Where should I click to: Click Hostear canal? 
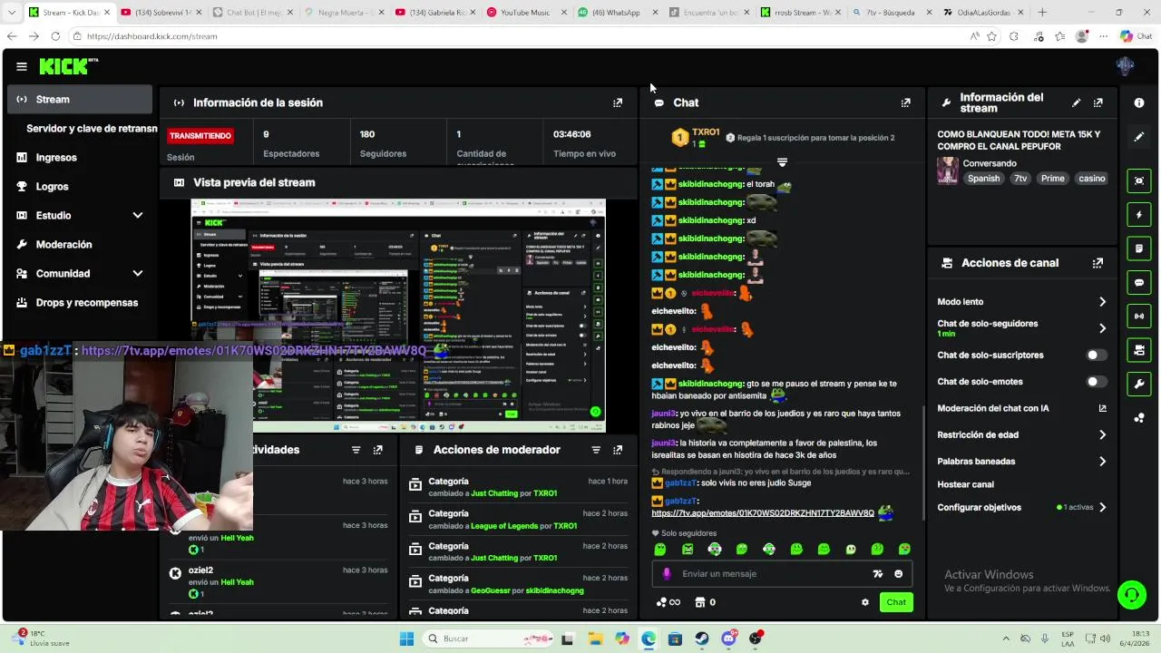[x=965, y=485]
